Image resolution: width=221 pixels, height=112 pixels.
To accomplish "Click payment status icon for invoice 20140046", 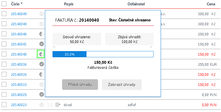I will pyautogui.click(x=42, y=34).
